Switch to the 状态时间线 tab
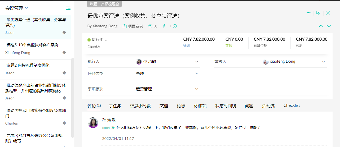 226,106
